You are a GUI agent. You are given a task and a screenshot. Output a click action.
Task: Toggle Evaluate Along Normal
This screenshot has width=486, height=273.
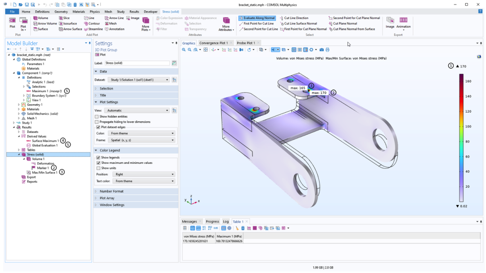257,18
